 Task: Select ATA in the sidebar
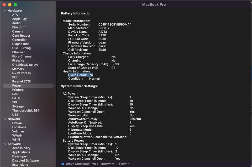coord(15,15)
